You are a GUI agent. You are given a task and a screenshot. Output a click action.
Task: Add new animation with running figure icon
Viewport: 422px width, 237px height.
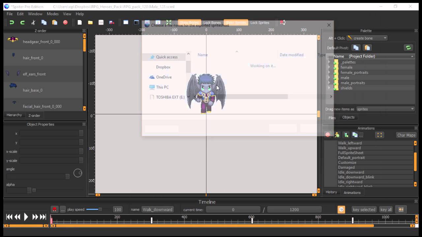tap(337, 135)
